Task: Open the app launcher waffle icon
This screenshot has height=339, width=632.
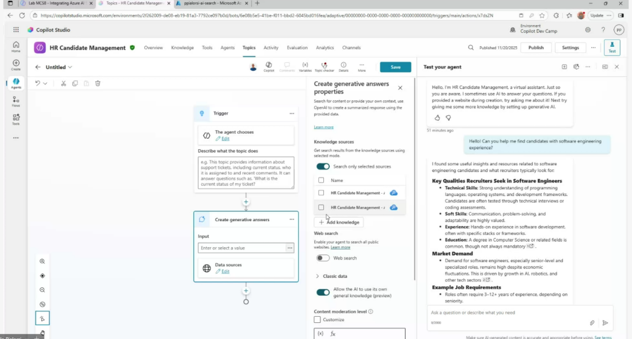Action: 15,30
